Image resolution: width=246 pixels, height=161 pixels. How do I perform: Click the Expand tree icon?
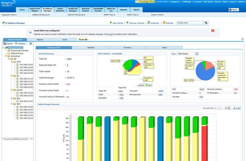pos(4,43)
